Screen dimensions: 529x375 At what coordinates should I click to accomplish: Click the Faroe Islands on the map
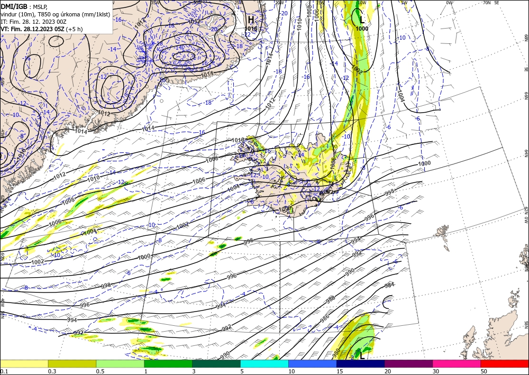(443, 236)
